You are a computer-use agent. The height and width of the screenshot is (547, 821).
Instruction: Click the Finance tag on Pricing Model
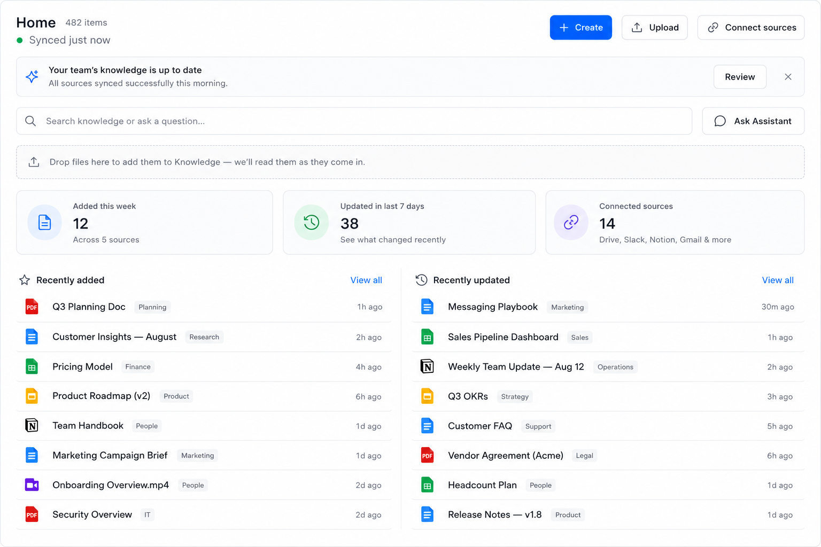coord(138,367)
